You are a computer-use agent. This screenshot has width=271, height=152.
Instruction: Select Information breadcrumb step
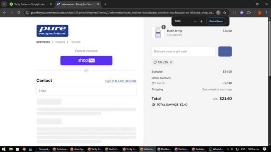[x=43, y=42]
